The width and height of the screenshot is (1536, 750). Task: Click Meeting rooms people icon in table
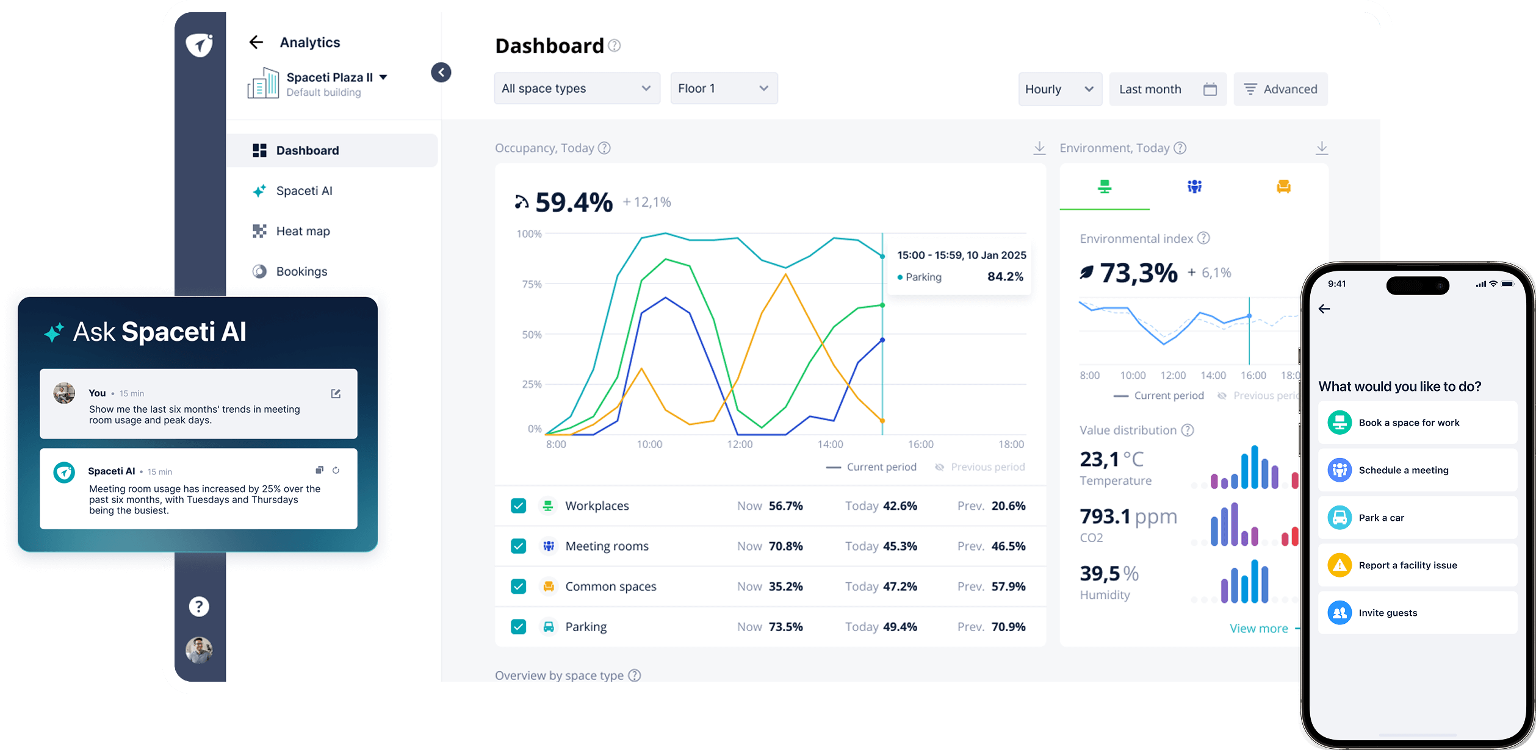(x=549, y=546)
